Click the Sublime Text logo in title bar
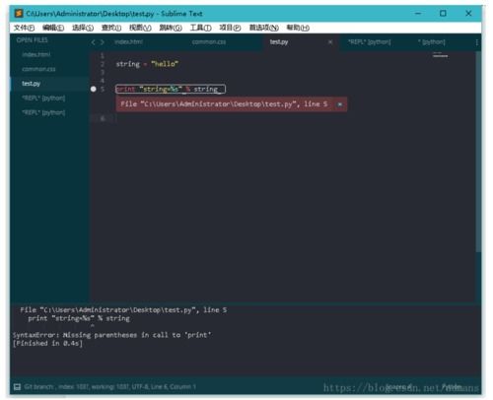 (19, 14)
